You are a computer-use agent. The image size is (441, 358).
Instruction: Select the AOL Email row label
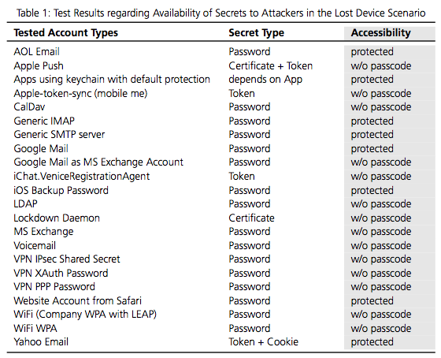pos(36,51)
